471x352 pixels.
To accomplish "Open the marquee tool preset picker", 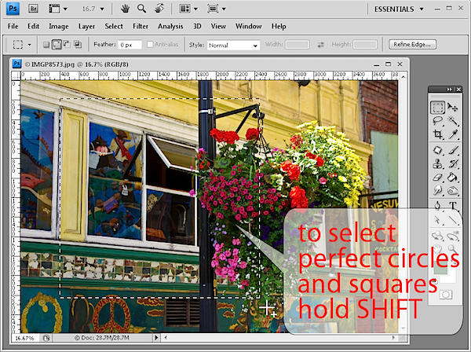I will [x=30, y=45].
